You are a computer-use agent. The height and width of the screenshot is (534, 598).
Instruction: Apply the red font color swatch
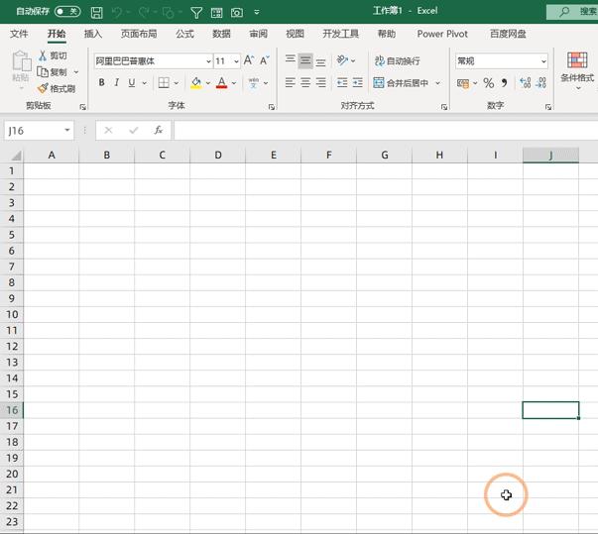221,83
